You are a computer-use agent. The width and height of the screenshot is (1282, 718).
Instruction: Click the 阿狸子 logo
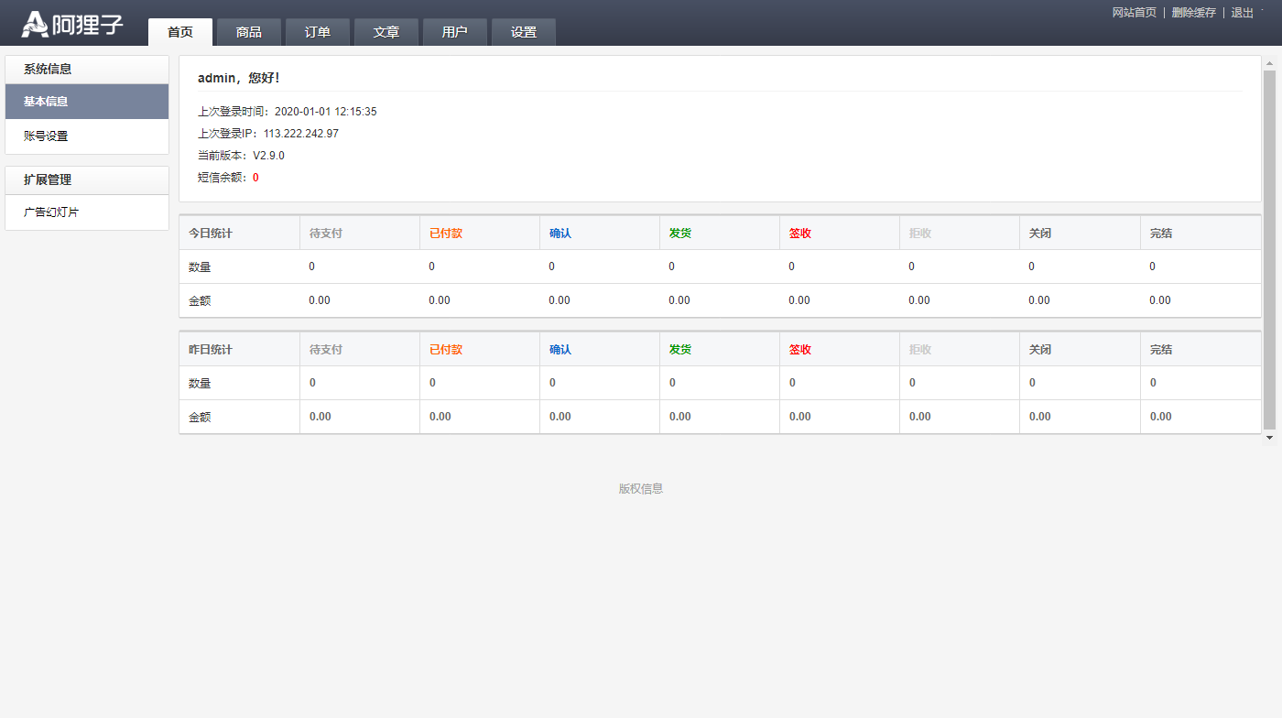(72, 25)
